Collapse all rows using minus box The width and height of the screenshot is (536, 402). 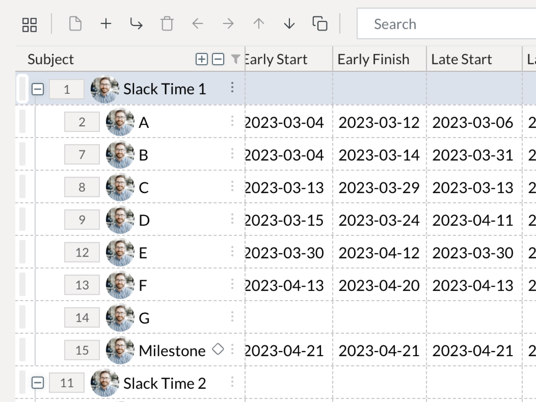pos(218,59)
